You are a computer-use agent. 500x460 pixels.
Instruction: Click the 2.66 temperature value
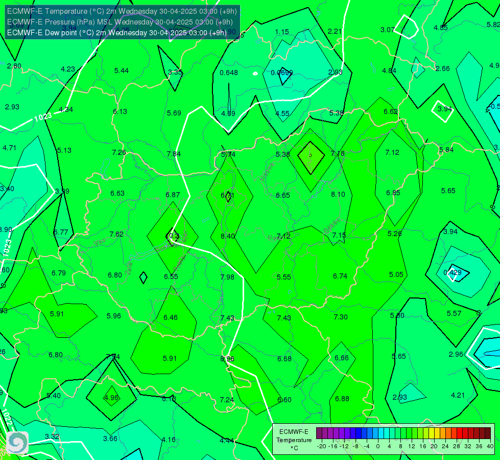[x=443, y=68]
